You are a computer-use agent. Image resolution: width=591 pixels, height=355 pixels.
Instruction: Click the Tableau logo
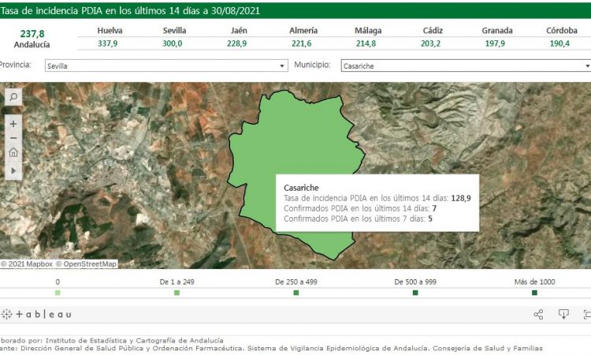36,314
